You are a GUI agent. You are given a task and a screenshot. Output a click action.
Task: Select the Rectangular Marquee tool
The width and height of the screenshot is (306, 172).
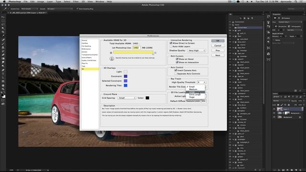coord(3,21)
